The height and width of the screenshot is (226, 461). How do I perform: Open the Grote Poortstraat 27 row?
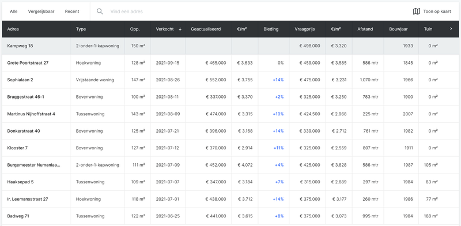pos(231,63)
